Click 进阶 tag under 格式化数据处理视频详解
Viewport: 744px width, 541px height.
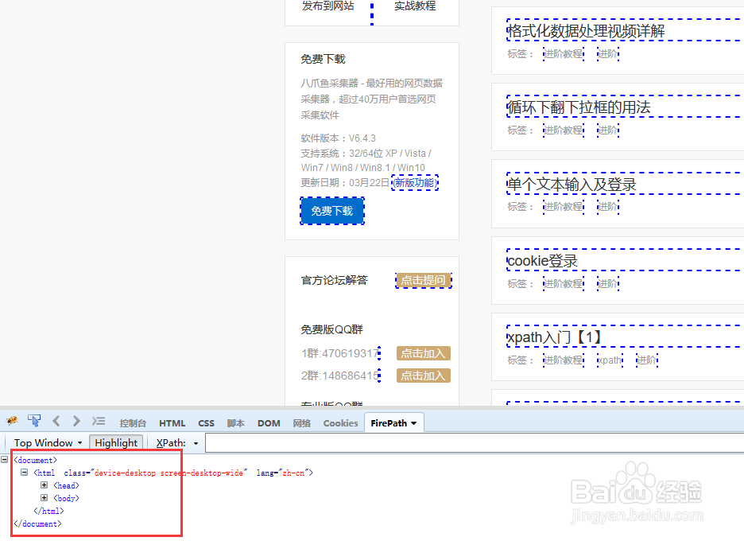click(608, 53)
